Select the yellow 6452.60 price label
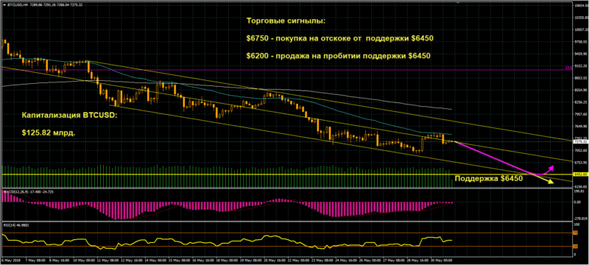Screen dimensions: 589x265 (x=578, y=174)
